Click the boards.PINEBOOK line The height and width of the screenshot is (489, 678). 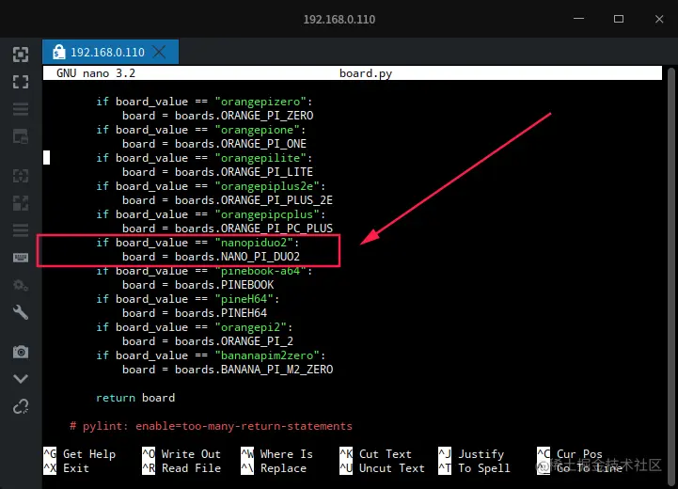pos(198,285)
